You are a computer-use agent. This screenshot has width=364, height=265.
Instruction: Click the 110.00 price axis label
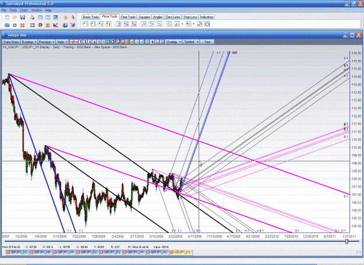pos(356,148)
